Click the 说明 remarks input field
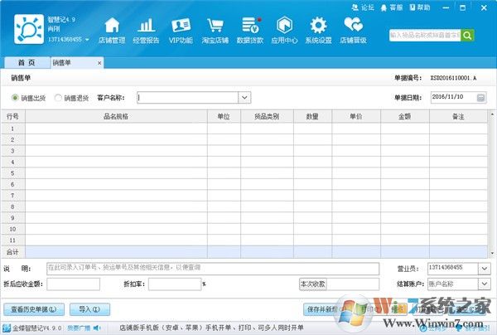Viewport: 497px width, 335px height. tap(211, 268)
